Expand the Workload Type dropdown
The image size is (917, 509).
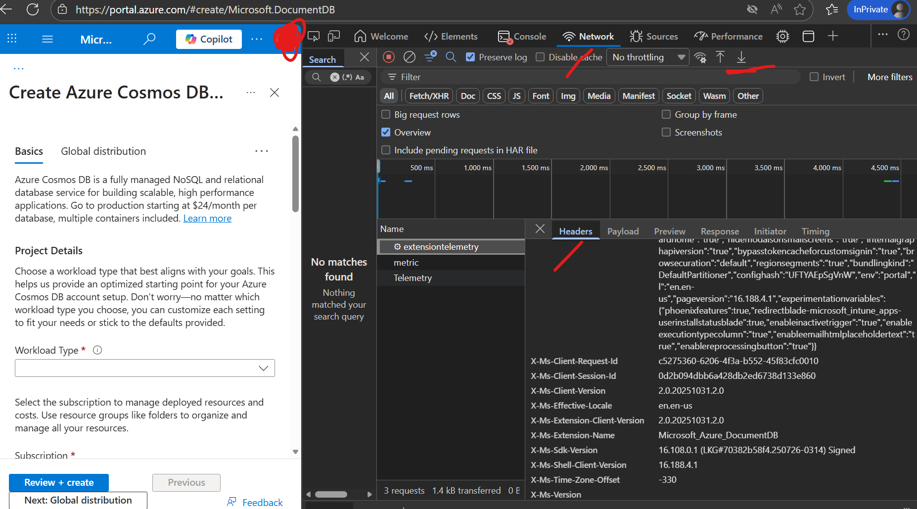[x=145, y=368]
